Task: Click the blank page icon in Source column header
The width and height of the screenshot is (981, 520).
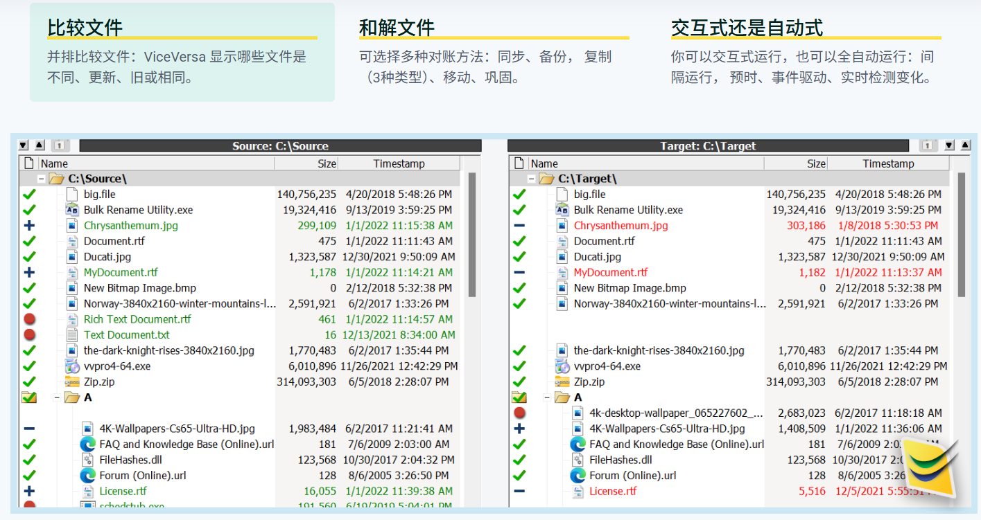Action: pyautogui.click(x=29, y=163)
